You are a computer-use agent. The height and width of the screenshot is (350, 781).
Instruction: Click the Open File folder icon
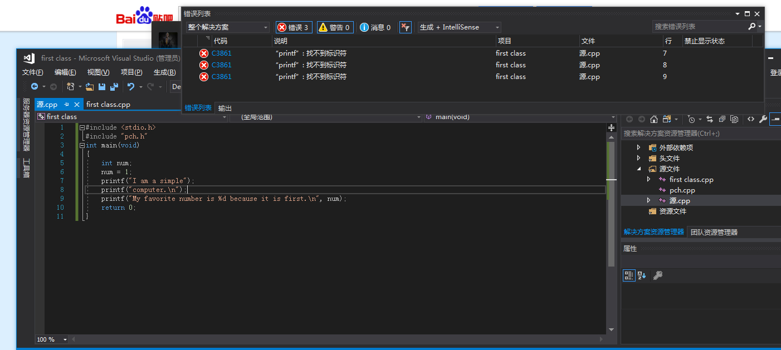point(90,87)
